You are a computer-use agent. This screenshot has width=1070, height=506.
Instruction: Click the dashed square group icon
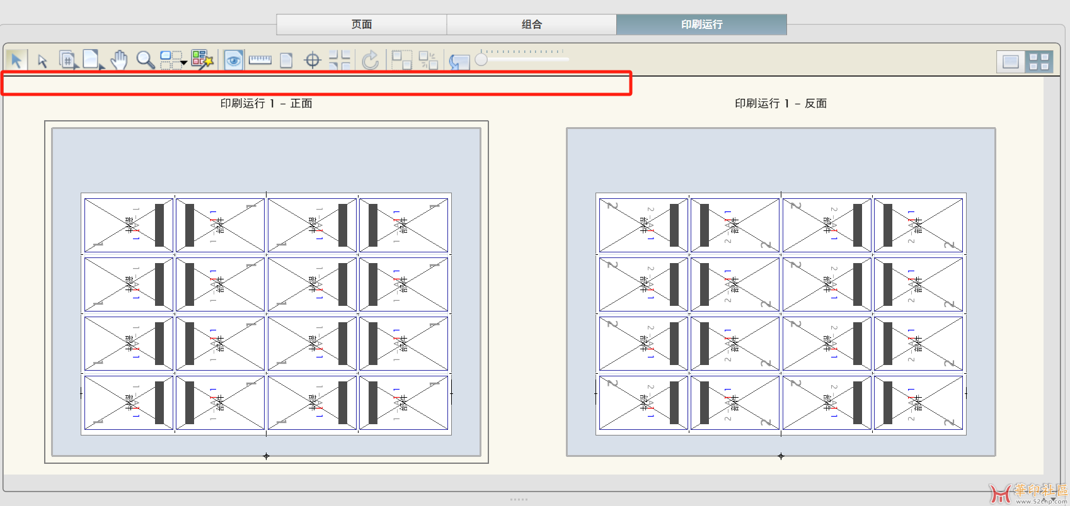tap(401, 60)
